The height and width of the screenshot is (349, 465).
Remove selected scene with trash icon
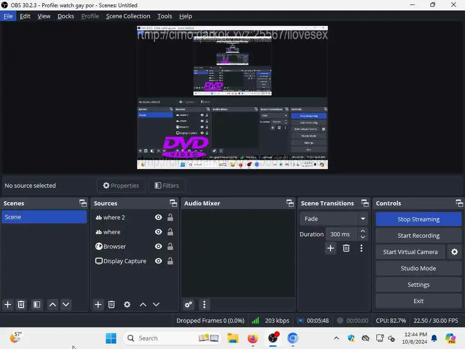[x=21, y=304]
